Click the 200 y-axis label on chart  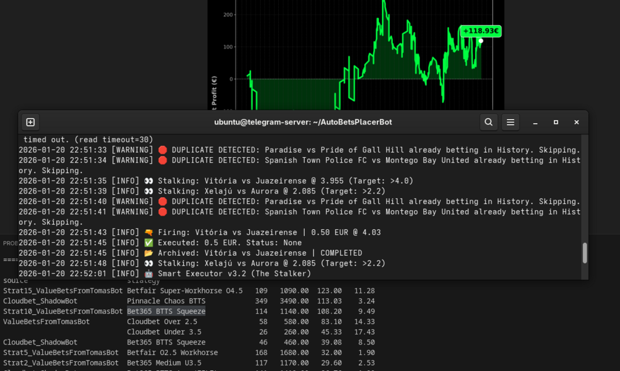228,15
